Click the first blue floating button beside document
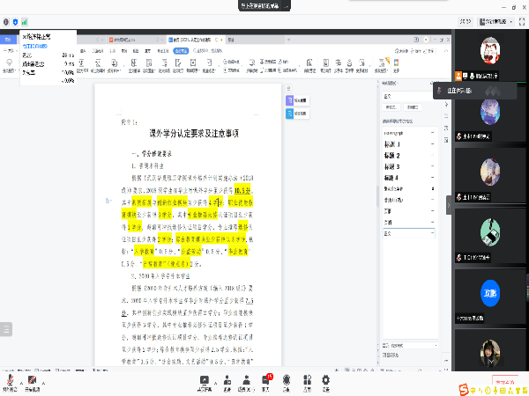Image resolution: width=529 pixels, height=396 pixels. click(x=290, y=99)
